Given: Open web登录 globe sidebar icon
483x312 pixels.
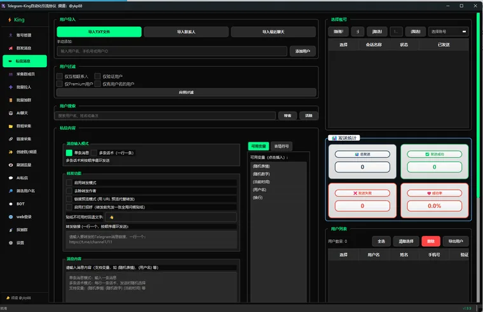Looking at the screenshot, I should click(x=11, y=217).
